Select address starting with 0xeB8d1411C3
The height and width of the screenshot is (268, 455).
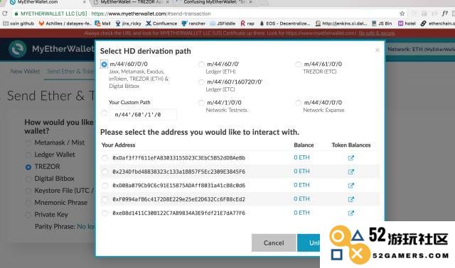(105, 213)
